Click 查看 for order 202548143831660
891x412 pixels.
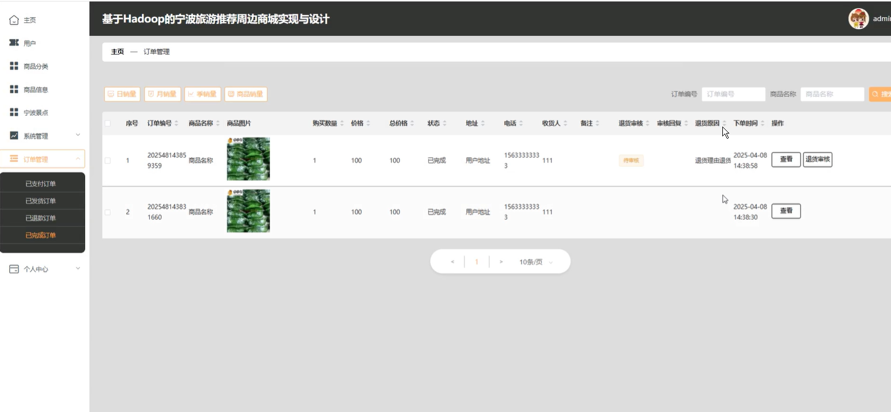[786, 211]
